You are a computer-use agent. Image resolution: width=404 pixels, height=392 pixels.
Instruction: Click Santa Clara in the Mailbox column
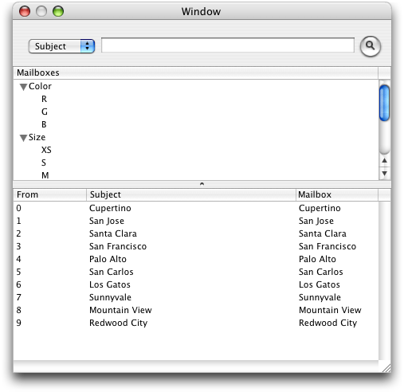point(323,233)
